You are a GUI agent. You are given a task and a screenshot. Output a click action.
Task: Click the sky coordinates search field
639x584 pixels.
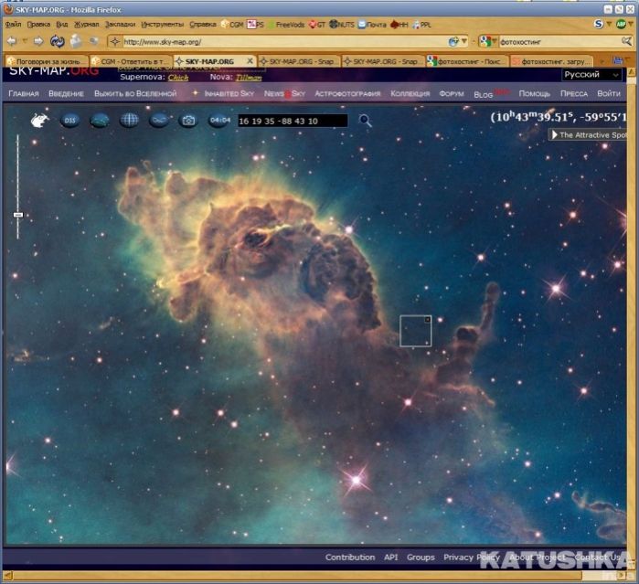point(293,121)
